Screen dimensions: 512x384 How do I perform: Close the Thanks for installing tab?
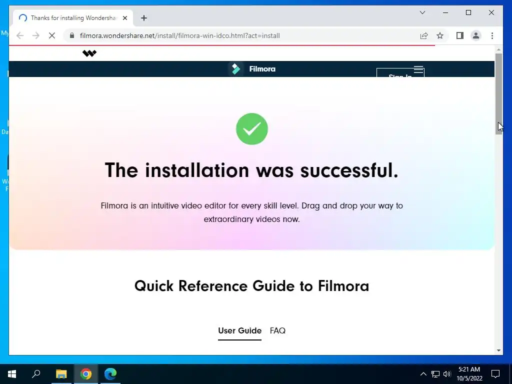click(x=124, y=18)
